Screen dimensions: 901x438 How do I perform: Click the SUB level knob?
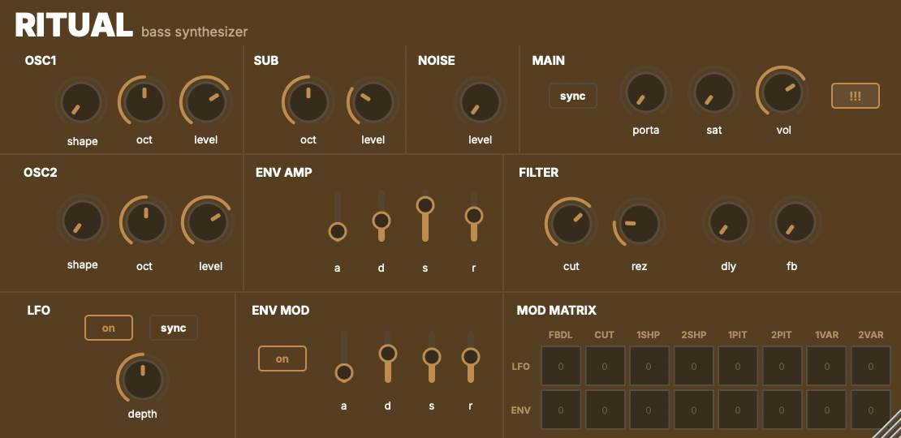[373, 102]
